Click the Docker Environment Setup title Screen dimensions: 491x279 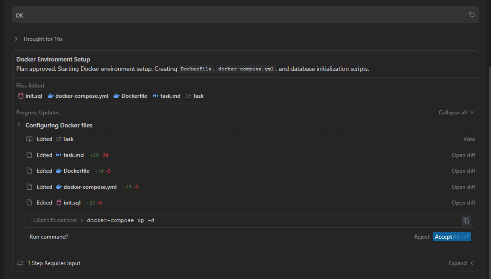click(x=53, y=59)
